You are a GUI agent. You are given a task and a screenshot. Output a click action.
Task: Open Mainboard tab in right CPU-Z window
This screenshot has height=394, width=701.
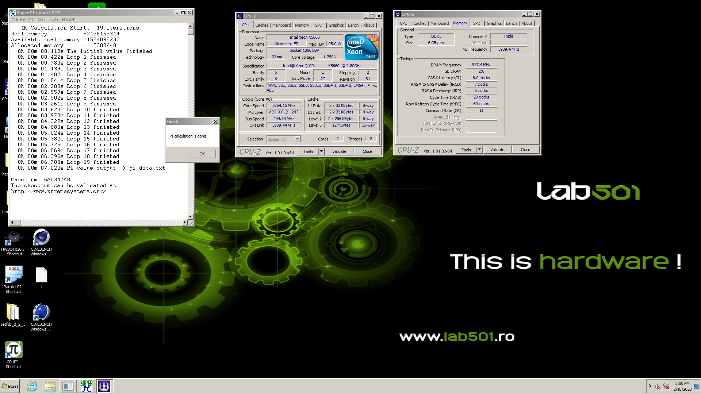440,23
